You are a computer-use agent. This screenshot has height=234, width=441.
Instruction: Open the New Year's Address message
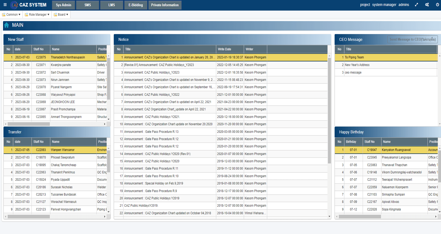tap(357, 65)
